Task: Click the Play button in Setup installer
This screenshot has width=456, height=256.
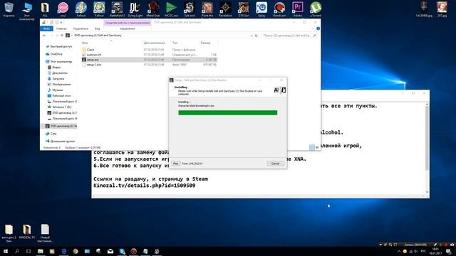Action: click(x=175, y=164)
